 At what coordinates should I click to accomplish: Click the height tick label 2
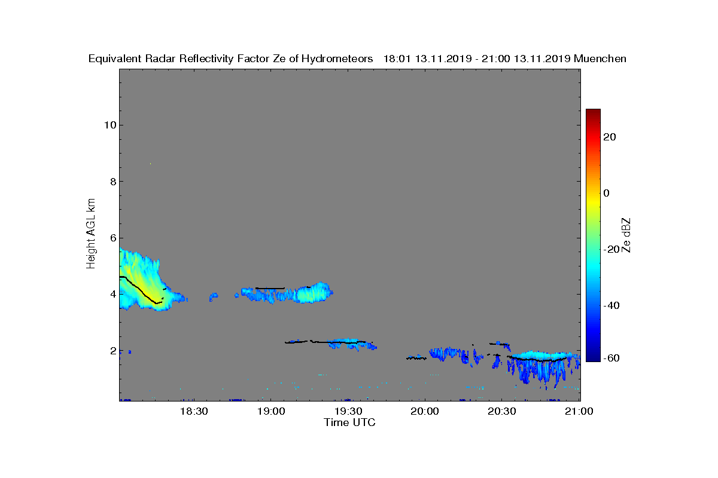click(x=112, y=350)
